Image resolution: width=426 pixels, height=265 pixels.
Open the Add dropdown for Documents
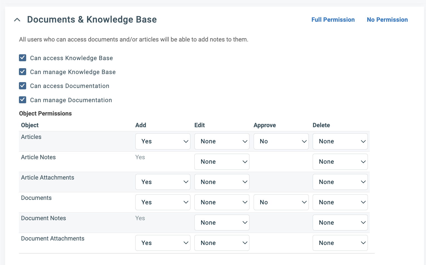click(163, 202)
